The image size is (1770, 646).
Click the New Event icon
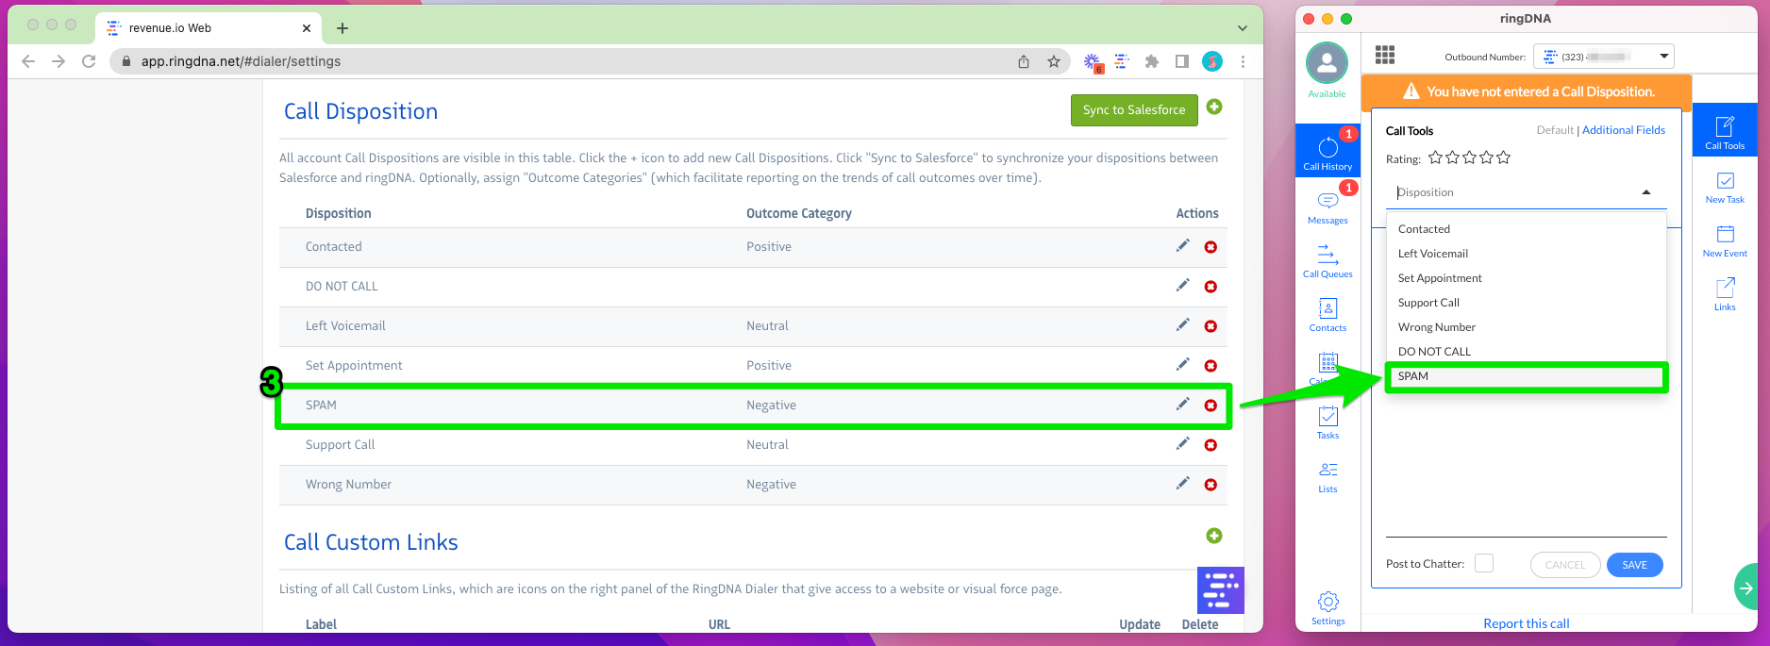[x=1725, y=240]
